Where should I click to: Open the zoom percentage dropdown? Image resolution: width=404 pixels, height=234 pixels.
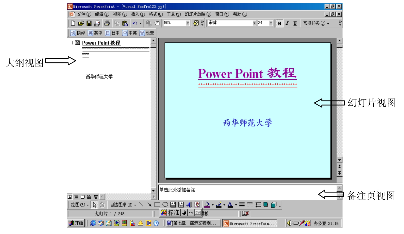pyautogui.click(x=188, y=23)
